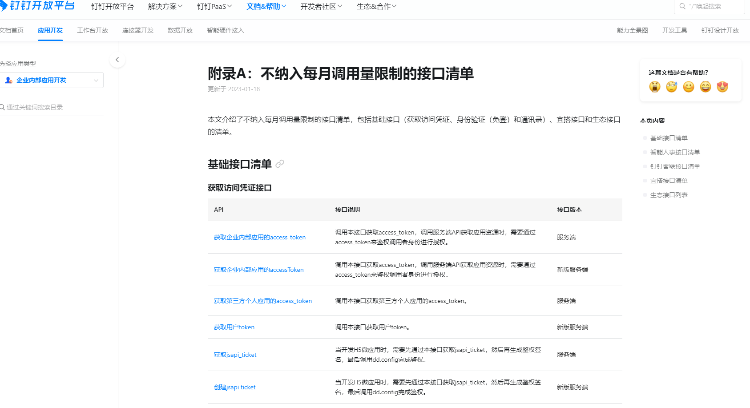Jump to 生态接口列表 in page contents
The width and height of the screenshot is (750, 408).
tap(669, 195)
